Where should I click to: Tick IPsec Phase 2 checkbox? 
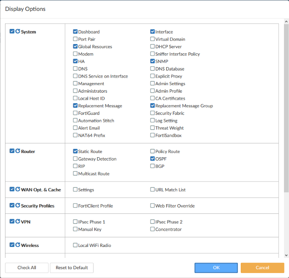[x=152, y=221]
